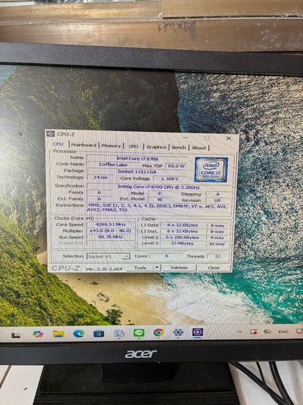Open the SPD tab
This screenshot has width=303, height=405.
click(133, 146)
